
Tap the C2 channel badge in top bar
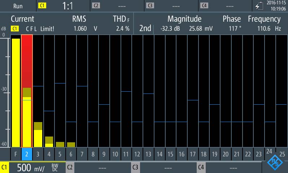click(96, 6)
